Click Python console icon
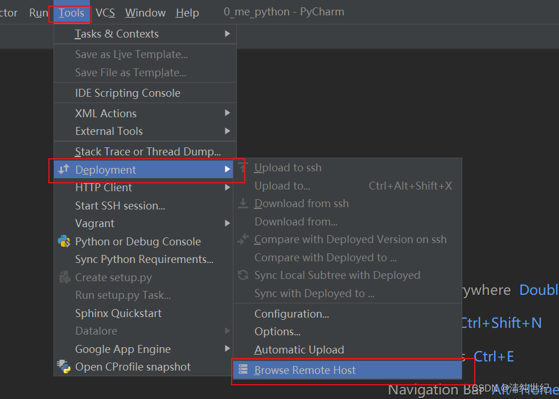The image size is (559, 399). pyautogui.click(x=64, y=241)
